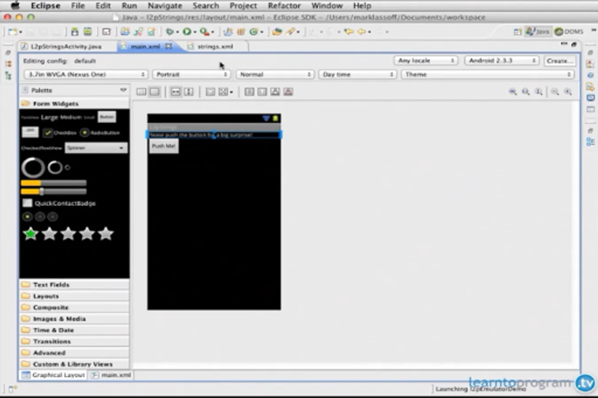The height and width of the screenshot is (398, 598).
Task: Open the Apple menu
Action: [15, 6]
